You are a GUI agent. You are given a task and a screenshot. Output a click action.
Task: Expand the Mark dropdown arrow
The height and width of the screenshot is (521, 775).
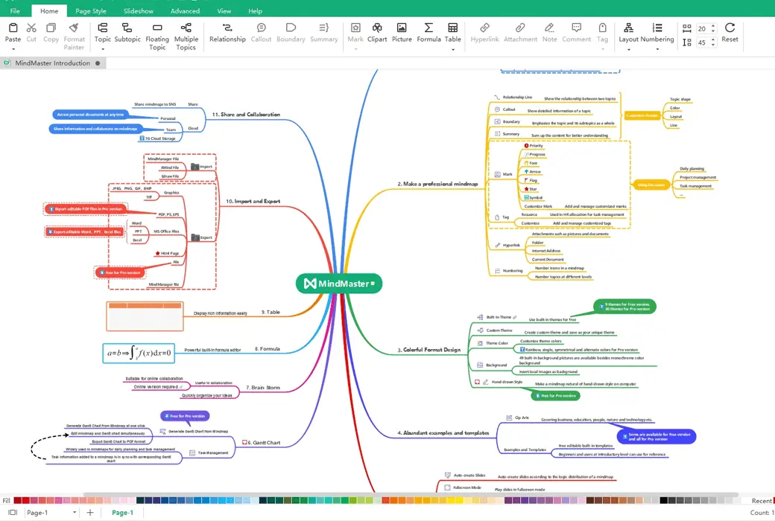pos(355,49)
